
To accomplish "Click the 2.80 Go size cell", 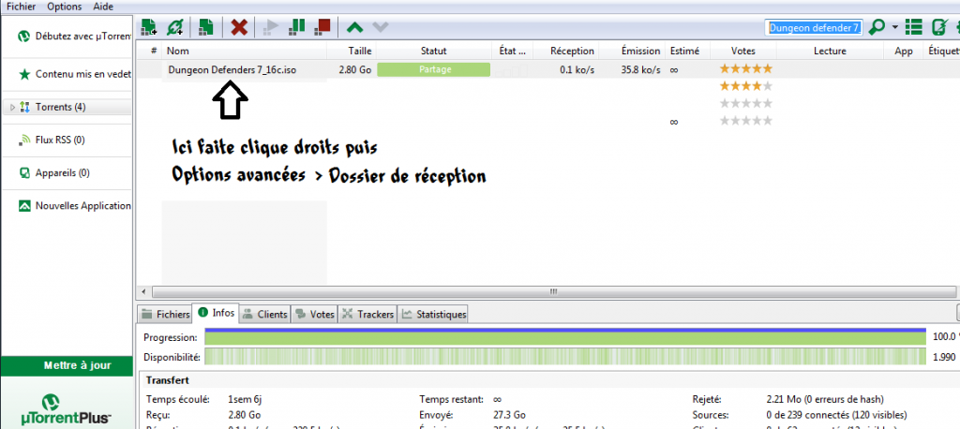I will [355, 70].
